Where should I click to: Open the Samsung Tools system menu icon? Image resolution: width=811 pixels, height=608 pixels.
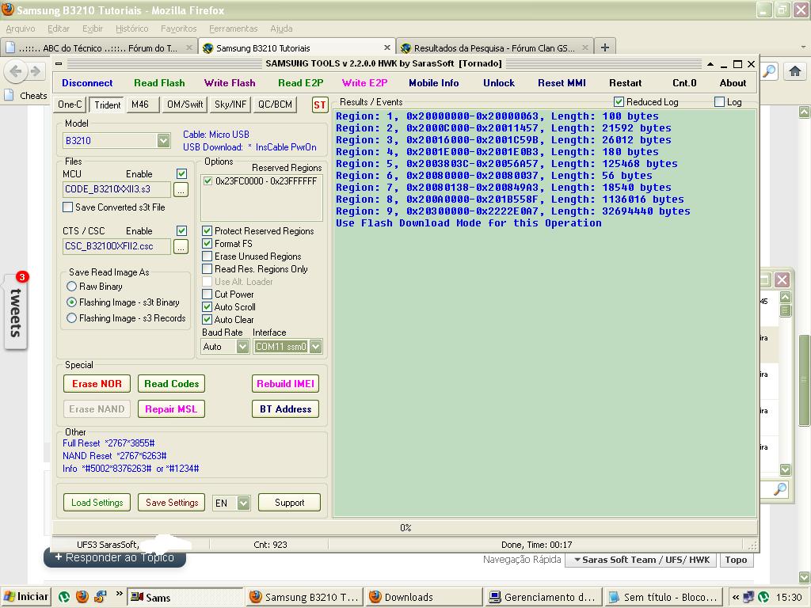tap(59, 63)
